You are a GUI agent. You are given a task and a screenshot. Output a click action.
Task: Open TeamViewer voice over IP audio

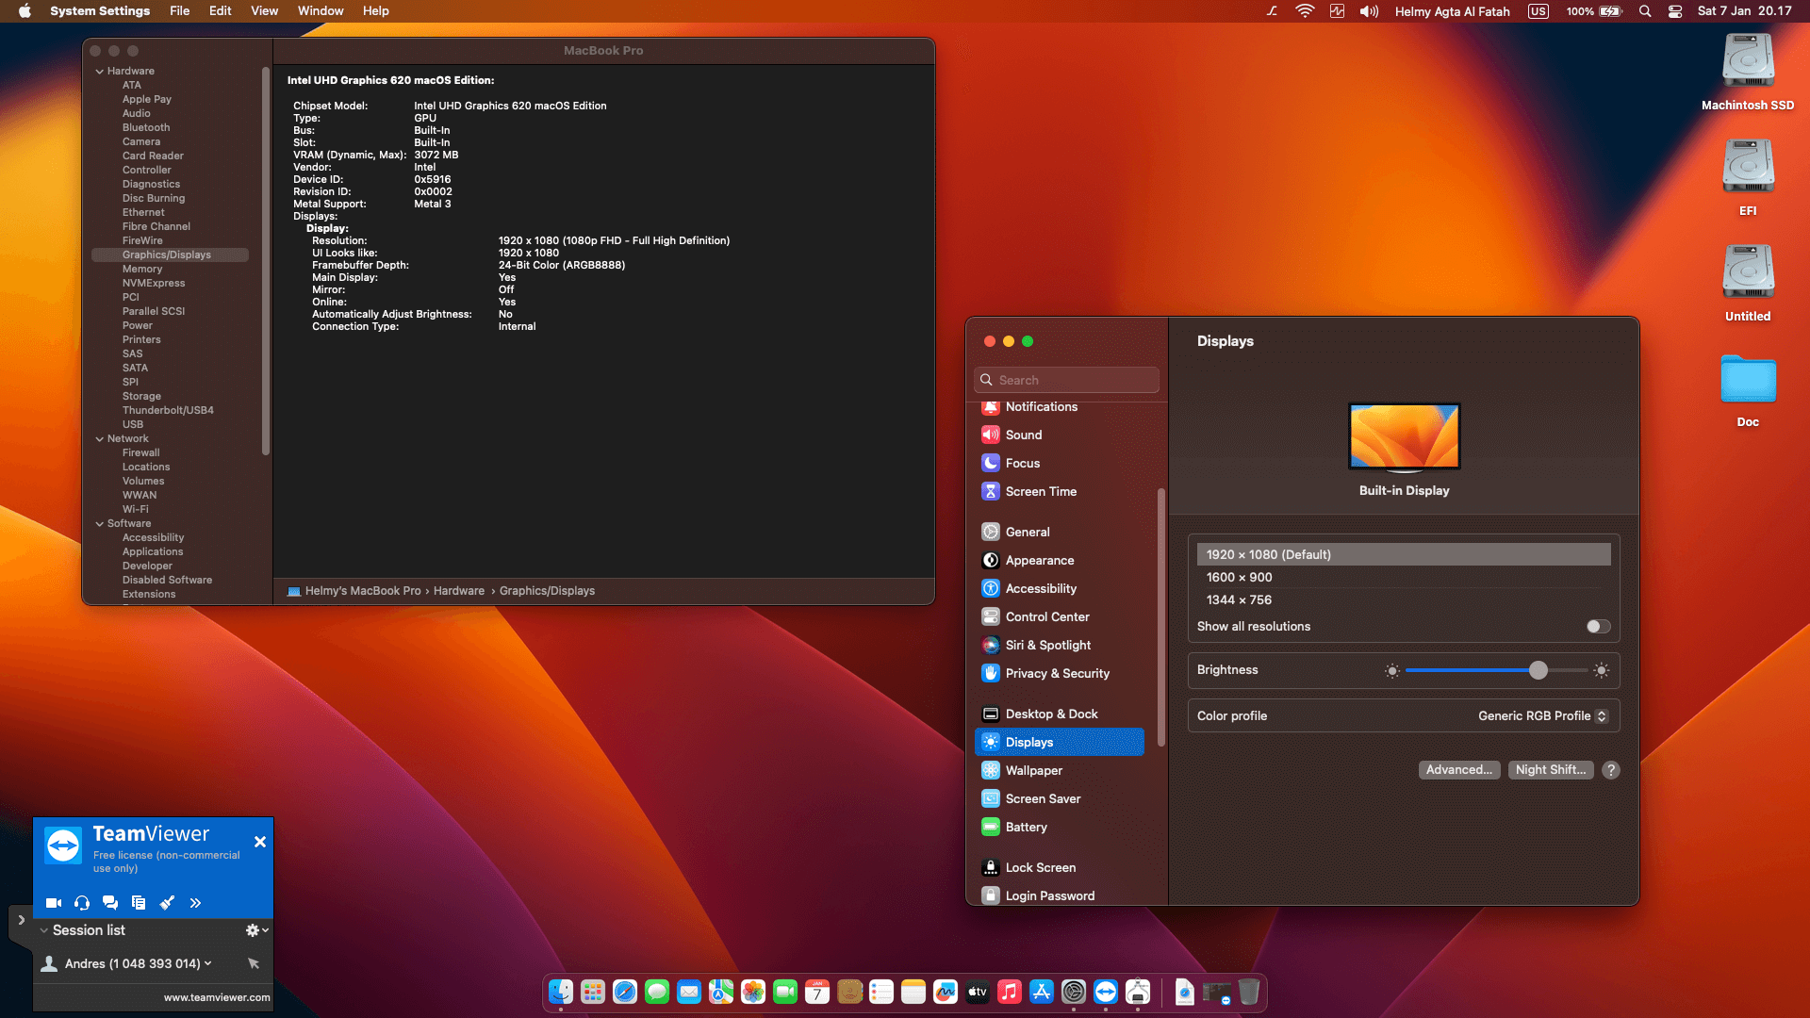click(x=82, y=902)
